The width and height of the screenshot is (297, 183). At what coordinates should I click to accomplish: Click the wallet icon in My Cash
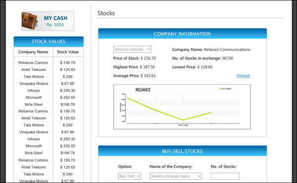[30, 21]
